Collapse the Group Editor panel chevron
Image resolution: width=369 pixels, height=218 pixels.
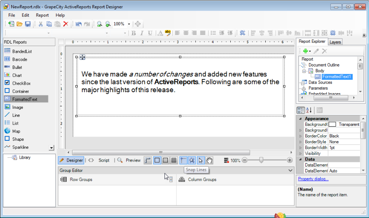coord(290,170)
